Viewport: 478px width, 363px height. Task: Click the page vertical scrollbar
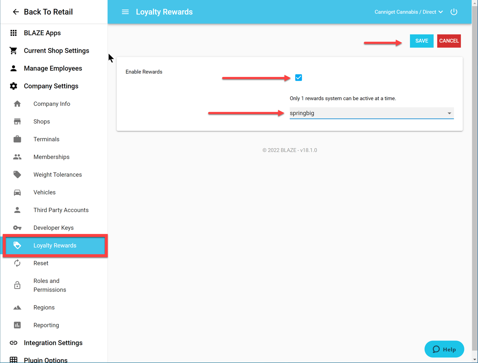(475, 173)
